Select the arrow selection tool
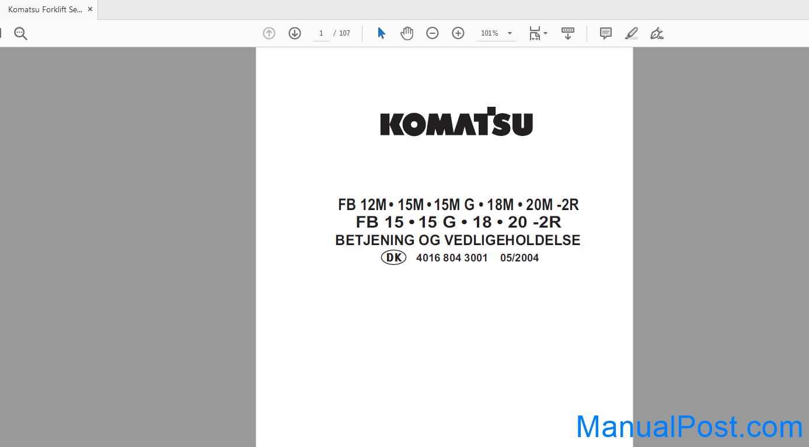The height and width of the screenshot is (447, 809). [381, 33]
